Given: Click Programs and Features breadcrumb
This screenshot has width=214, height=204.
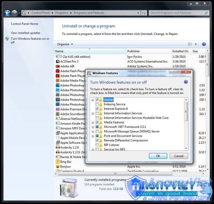Looking at the screenshot, I should pyautogui.click(x=89, y=13).
